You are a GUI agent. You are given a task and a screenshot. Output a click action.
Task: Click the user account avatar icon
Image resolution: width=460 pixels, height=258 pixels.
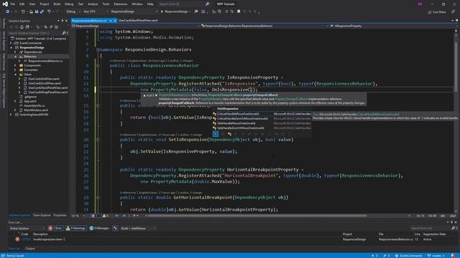420,4
